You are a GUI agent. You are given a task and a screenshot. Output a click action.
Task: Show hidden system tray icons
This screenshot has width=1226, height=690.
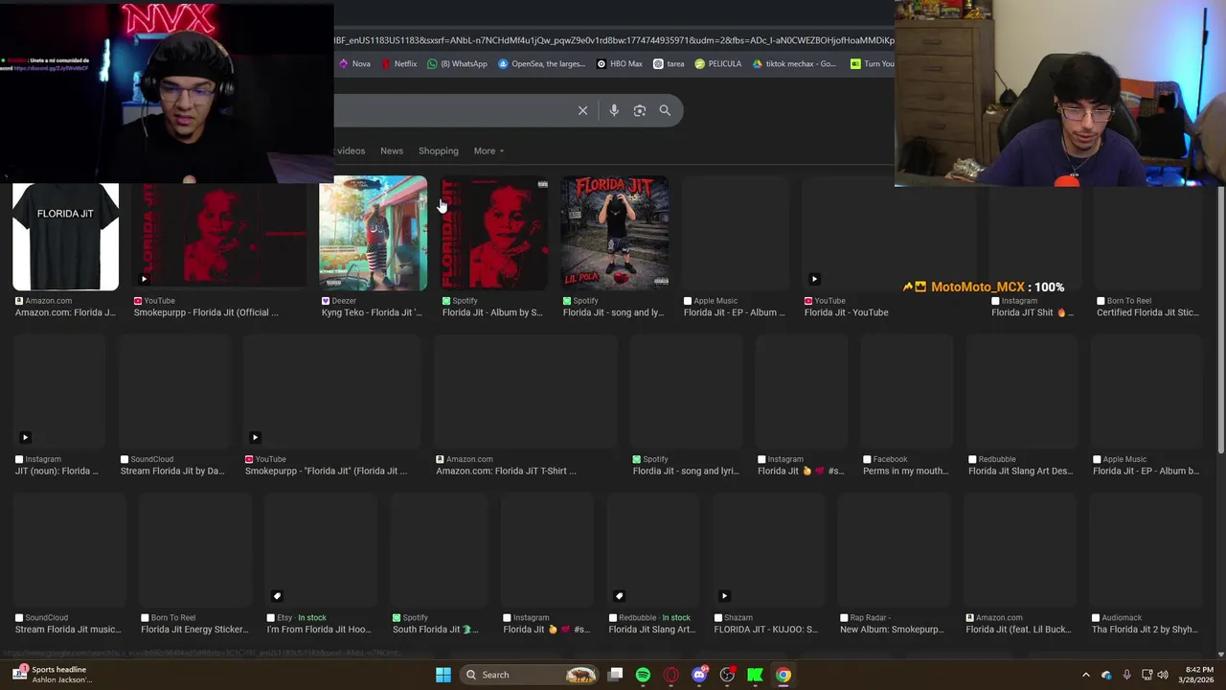pos(1085,675)
